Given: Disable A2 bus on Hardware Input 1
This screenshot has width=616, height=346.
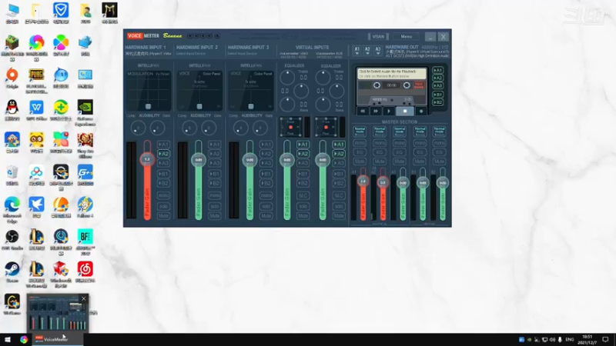Looking at the screenshot, I should coord(163,154).
